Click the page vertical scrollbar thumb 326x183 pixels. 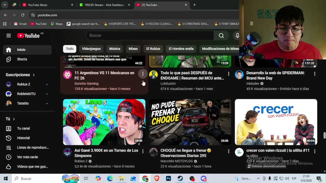[x=324, y=135]
